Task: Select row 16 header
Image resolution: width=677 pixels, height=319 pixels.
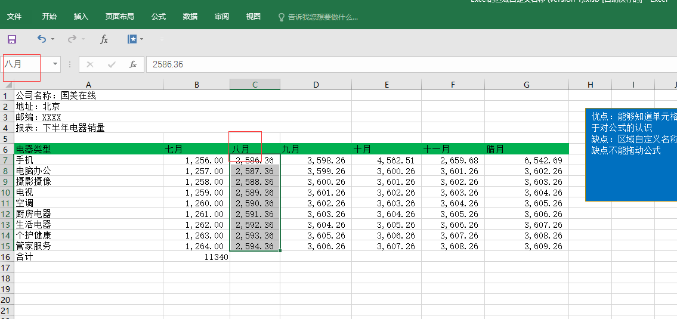Action: click(7, 257)
